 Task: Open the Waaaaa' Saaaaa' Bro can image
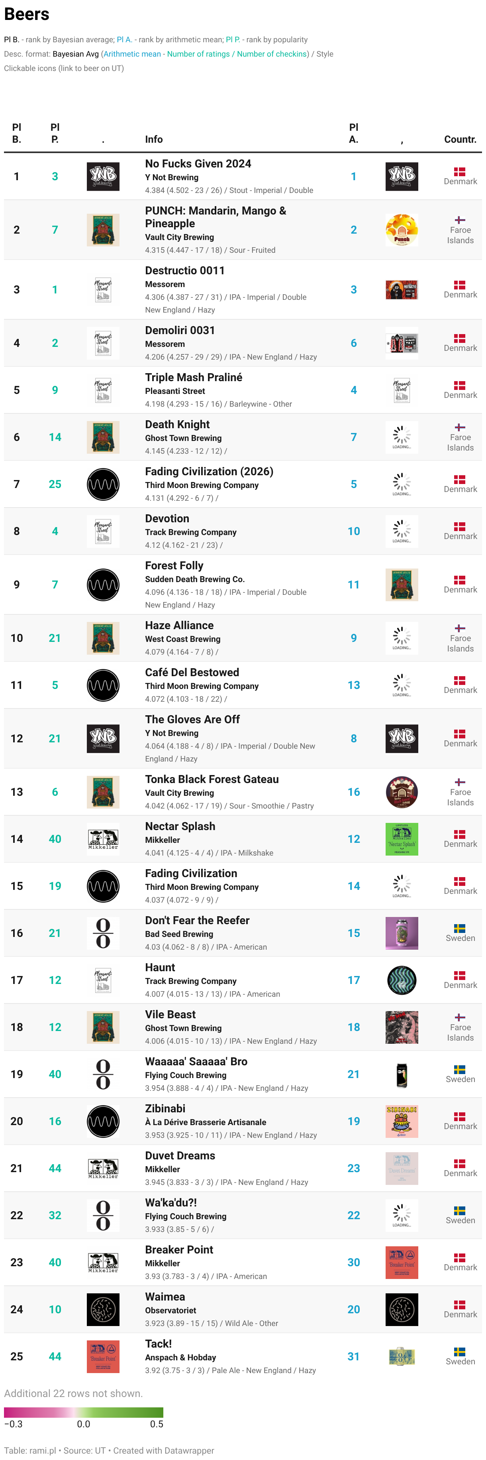(402, 1074)
